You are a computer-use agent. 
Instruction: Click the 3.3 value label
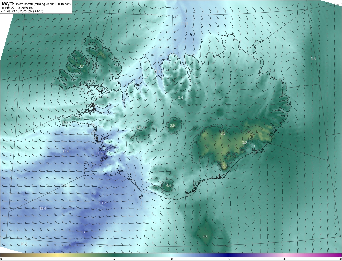pos(223,133)
